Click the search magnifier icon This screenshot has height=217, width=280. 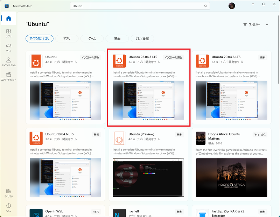(205, 6)
